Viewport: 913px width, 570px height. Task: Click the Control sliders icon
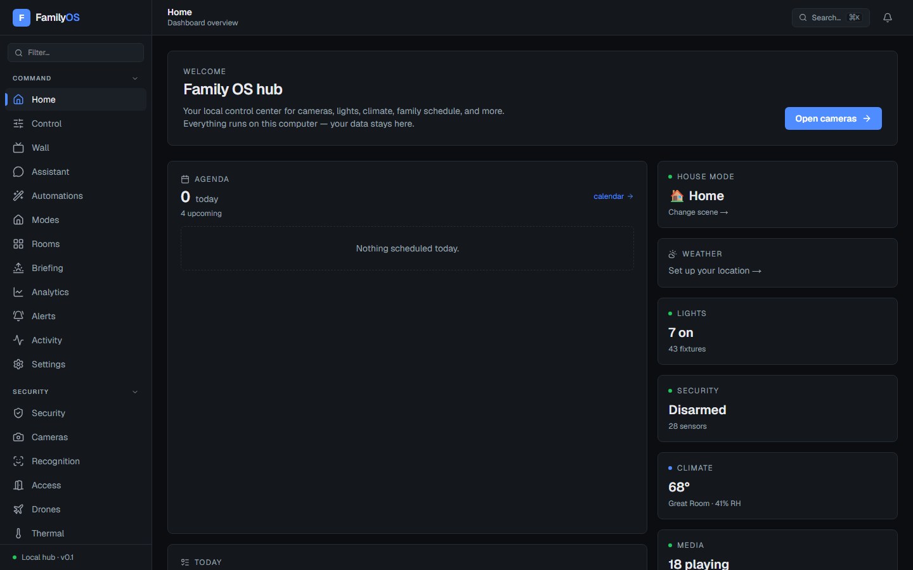(x=18, y=123)
